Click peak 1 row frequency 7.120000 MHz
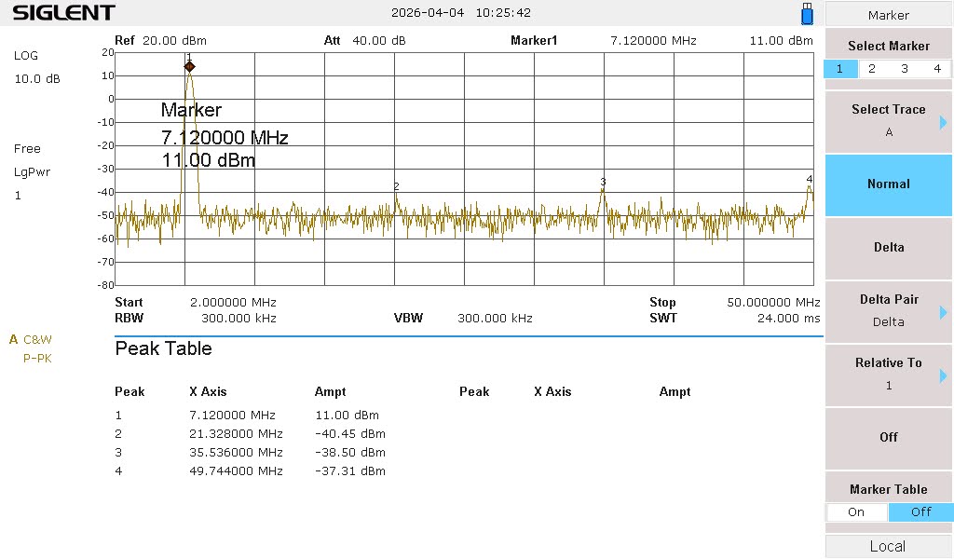Screen dimensions: 954x559 click(232, 416)
